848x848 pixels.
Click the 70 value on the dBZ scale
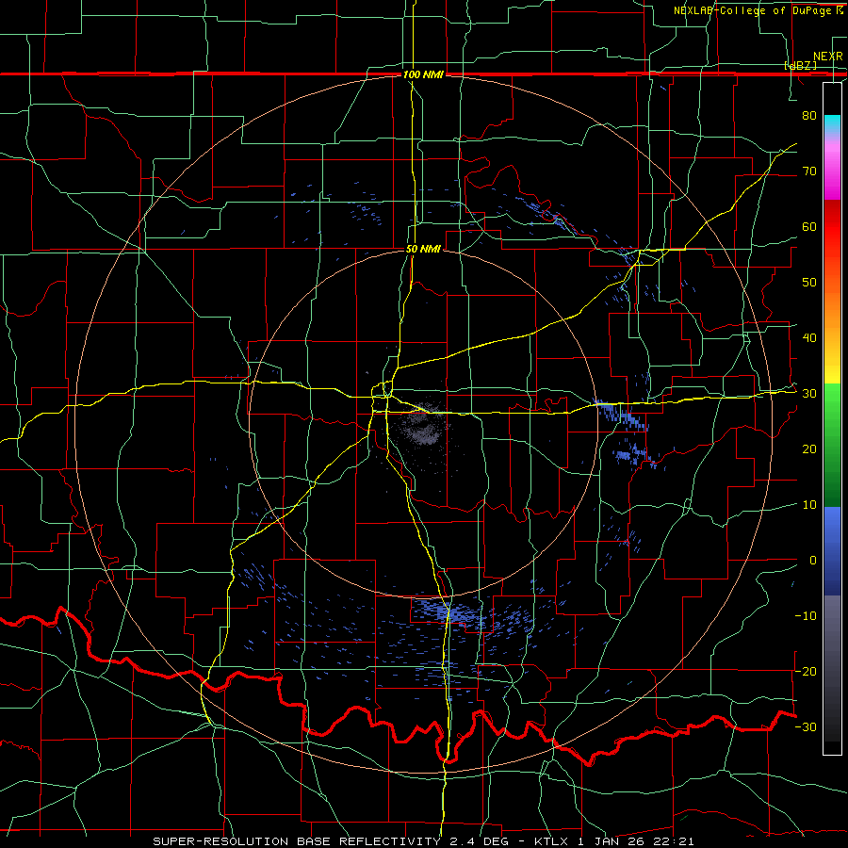coord(809,171)
